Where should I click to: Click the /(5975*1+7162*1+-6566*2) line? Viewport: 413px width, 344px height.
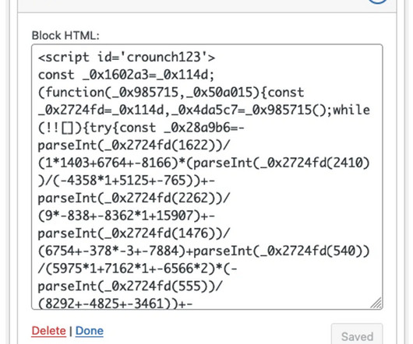tap(137, 269)
